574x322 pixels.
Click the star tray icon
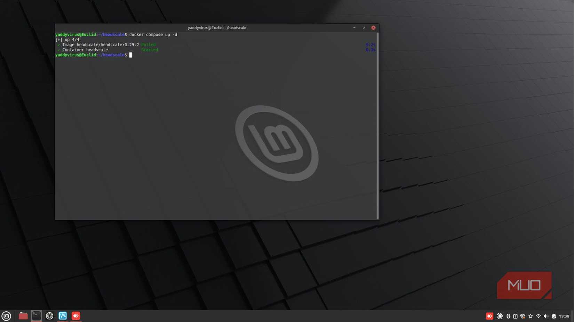tap(531, 316)
